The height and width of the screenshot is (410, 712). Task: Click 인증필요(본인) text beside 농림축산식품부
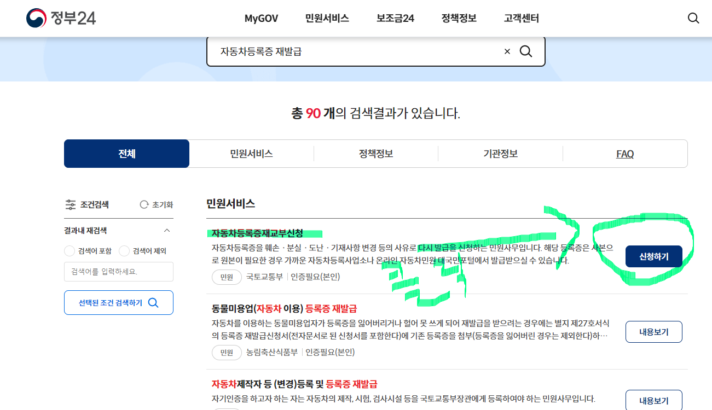tap(330, 353)
